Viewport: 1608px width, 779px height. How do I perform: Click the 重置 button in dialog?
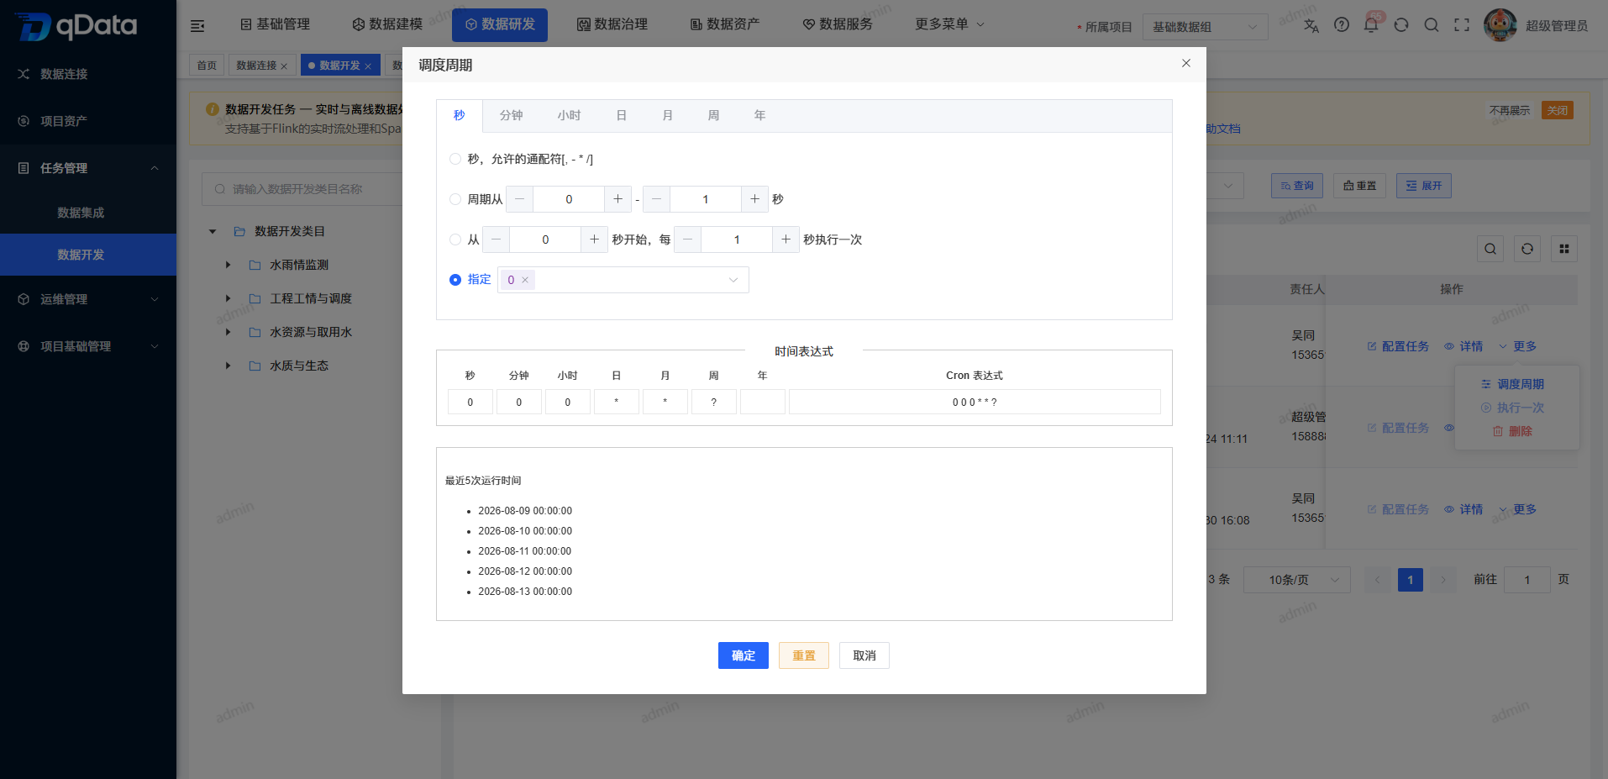(x=804, y=655)
